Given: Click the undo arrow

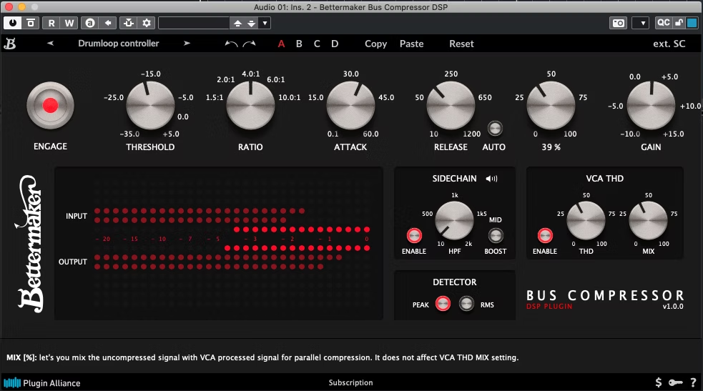Looking at the screenshot, I should tap(231, 44).
